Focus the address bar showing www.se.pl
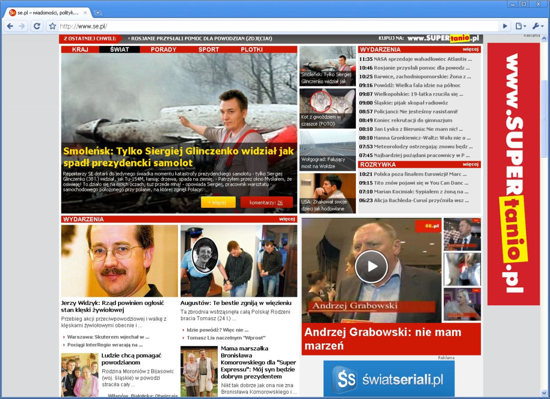Image resolution: width=550 pixels, height=399 pixels. click(x=278, y=26)
